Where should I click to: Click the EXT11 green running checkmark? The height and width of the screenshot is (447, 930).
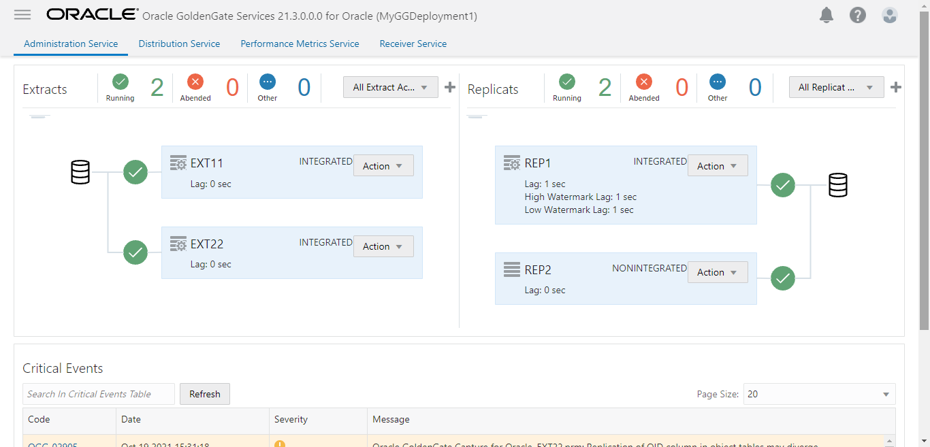click(x=135, y=172)
